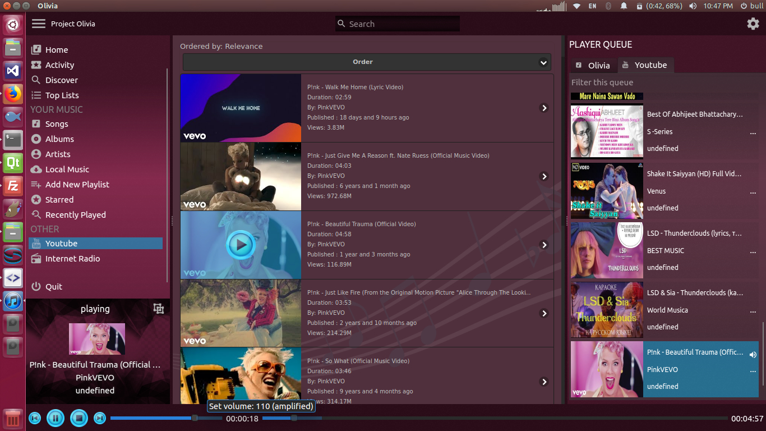766x431 pixels.
Task: Open Internet Radio
Action: [x=96, y=259]
